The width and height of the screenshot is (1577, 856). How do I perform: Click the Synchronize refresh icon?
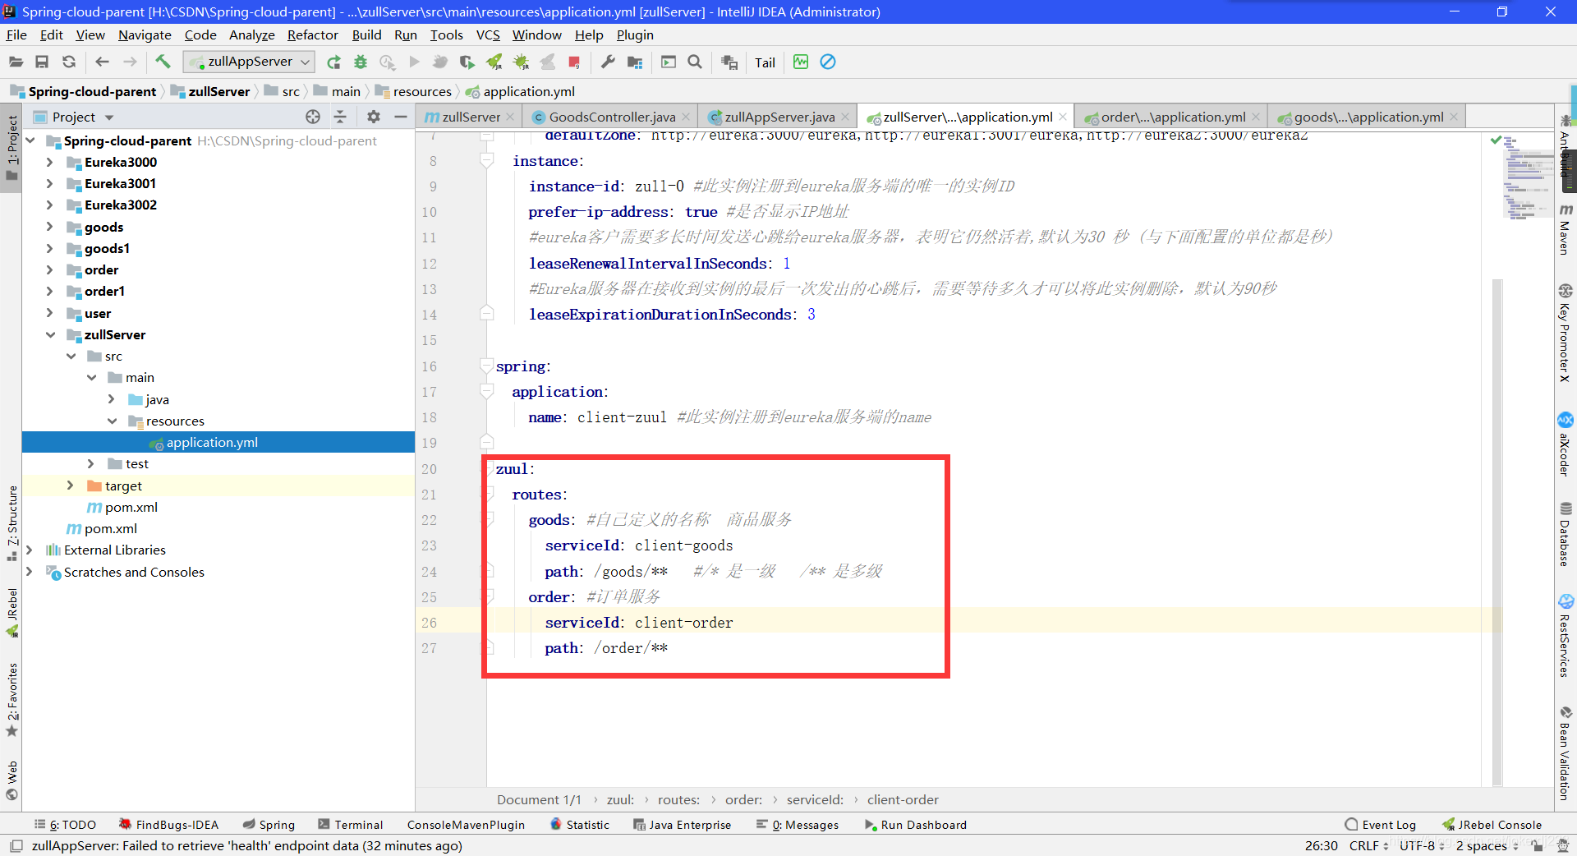[69, 62]
